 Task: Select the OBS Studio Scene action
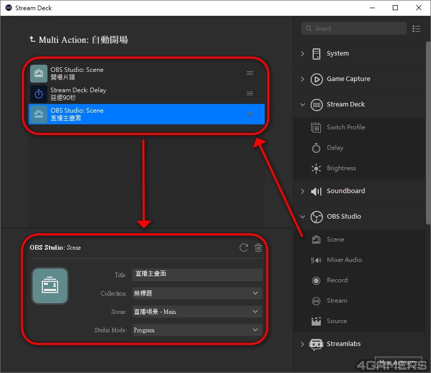(359, 239)
